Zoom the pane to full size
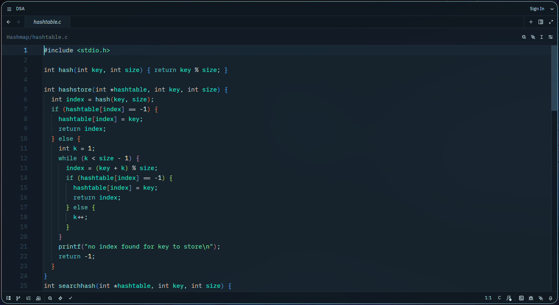 551,22
